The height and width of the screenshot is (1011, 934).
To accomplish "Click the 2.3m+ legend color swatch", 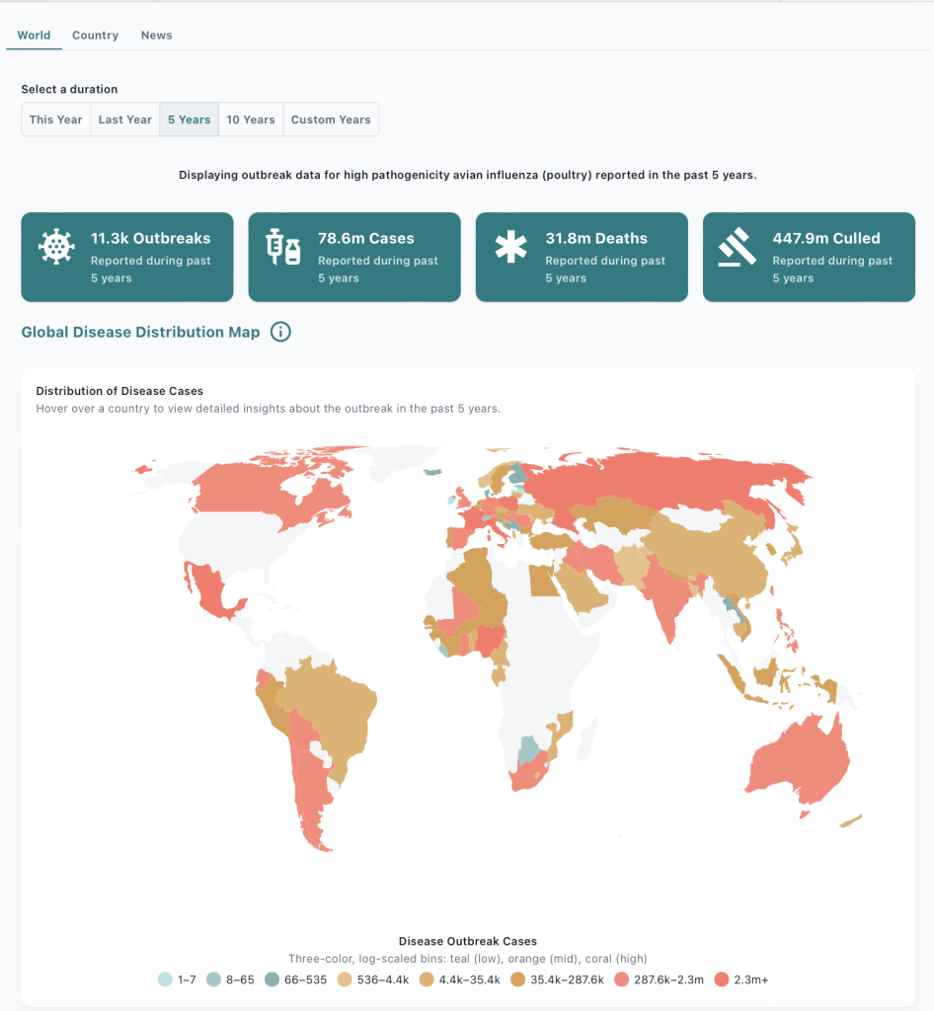I will pos(722,979).
